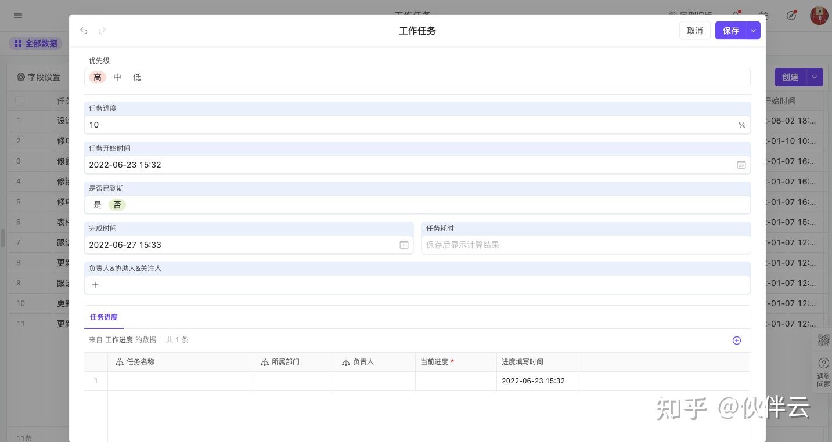Expand the dropdown arrow beside 保存
The width and height of the screenshot is (832, 442).
(753, 31)
